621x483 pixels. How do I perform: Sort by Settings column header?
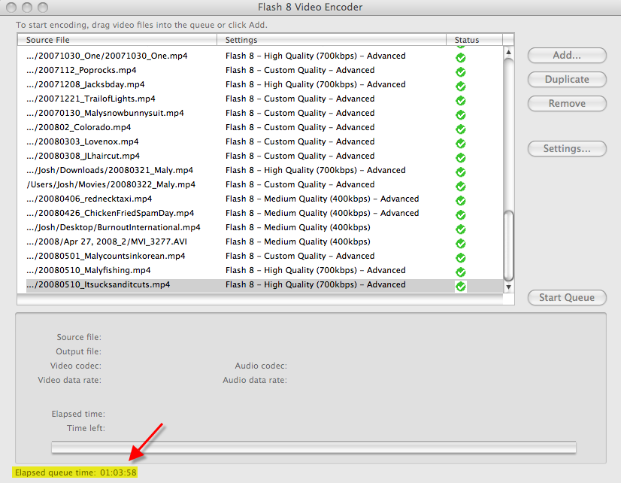pyautogui.click(x=332, y=40)
